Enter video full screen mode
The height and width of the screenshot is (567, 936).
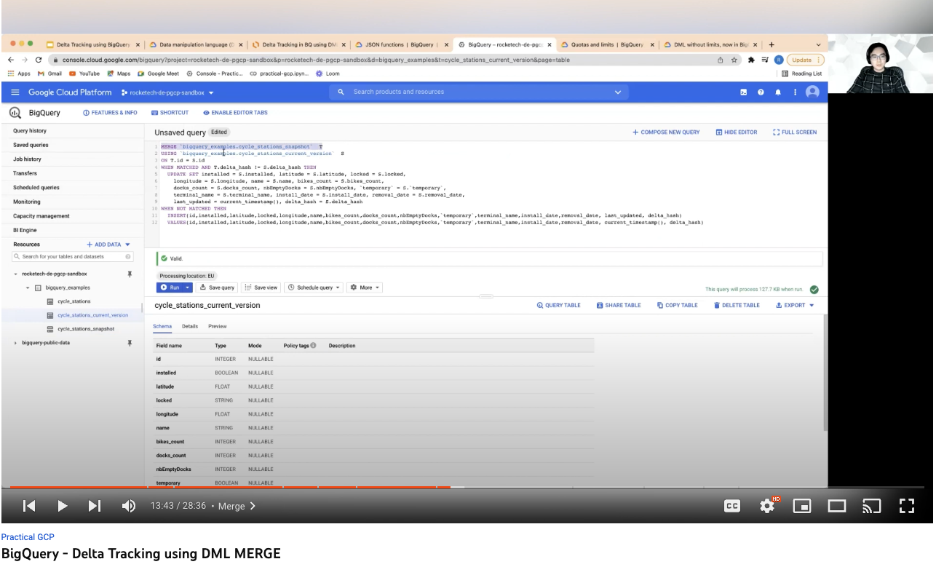pyautogui.click(x=906, y=506)
